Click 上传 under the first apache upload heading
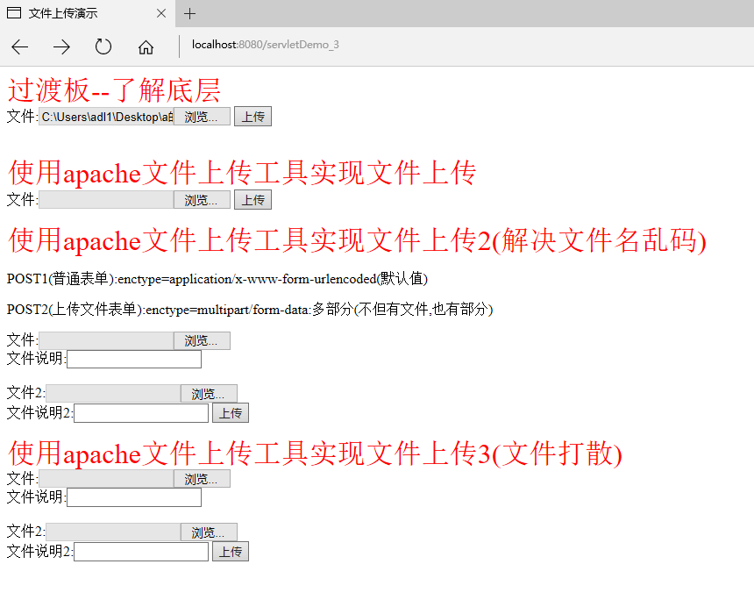This screenshot has width=754, height=607. pyautogui.click(x=253, y=200)
